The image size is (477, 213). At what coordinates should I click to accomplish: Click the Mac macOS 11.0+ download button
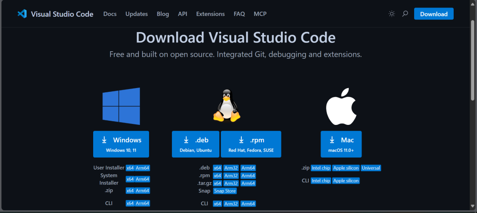coord(341,144)
